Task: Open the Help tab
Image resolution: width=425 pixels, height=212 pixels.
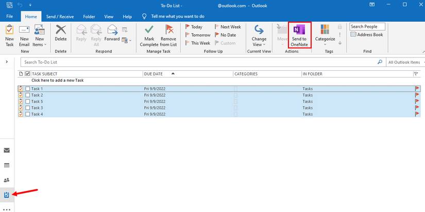Action: coord(127,16)
